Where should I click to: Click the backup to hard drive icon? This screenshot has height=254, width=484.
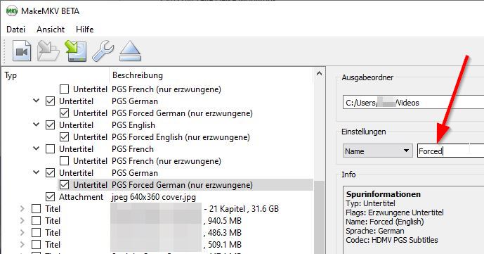coord(76,51)
